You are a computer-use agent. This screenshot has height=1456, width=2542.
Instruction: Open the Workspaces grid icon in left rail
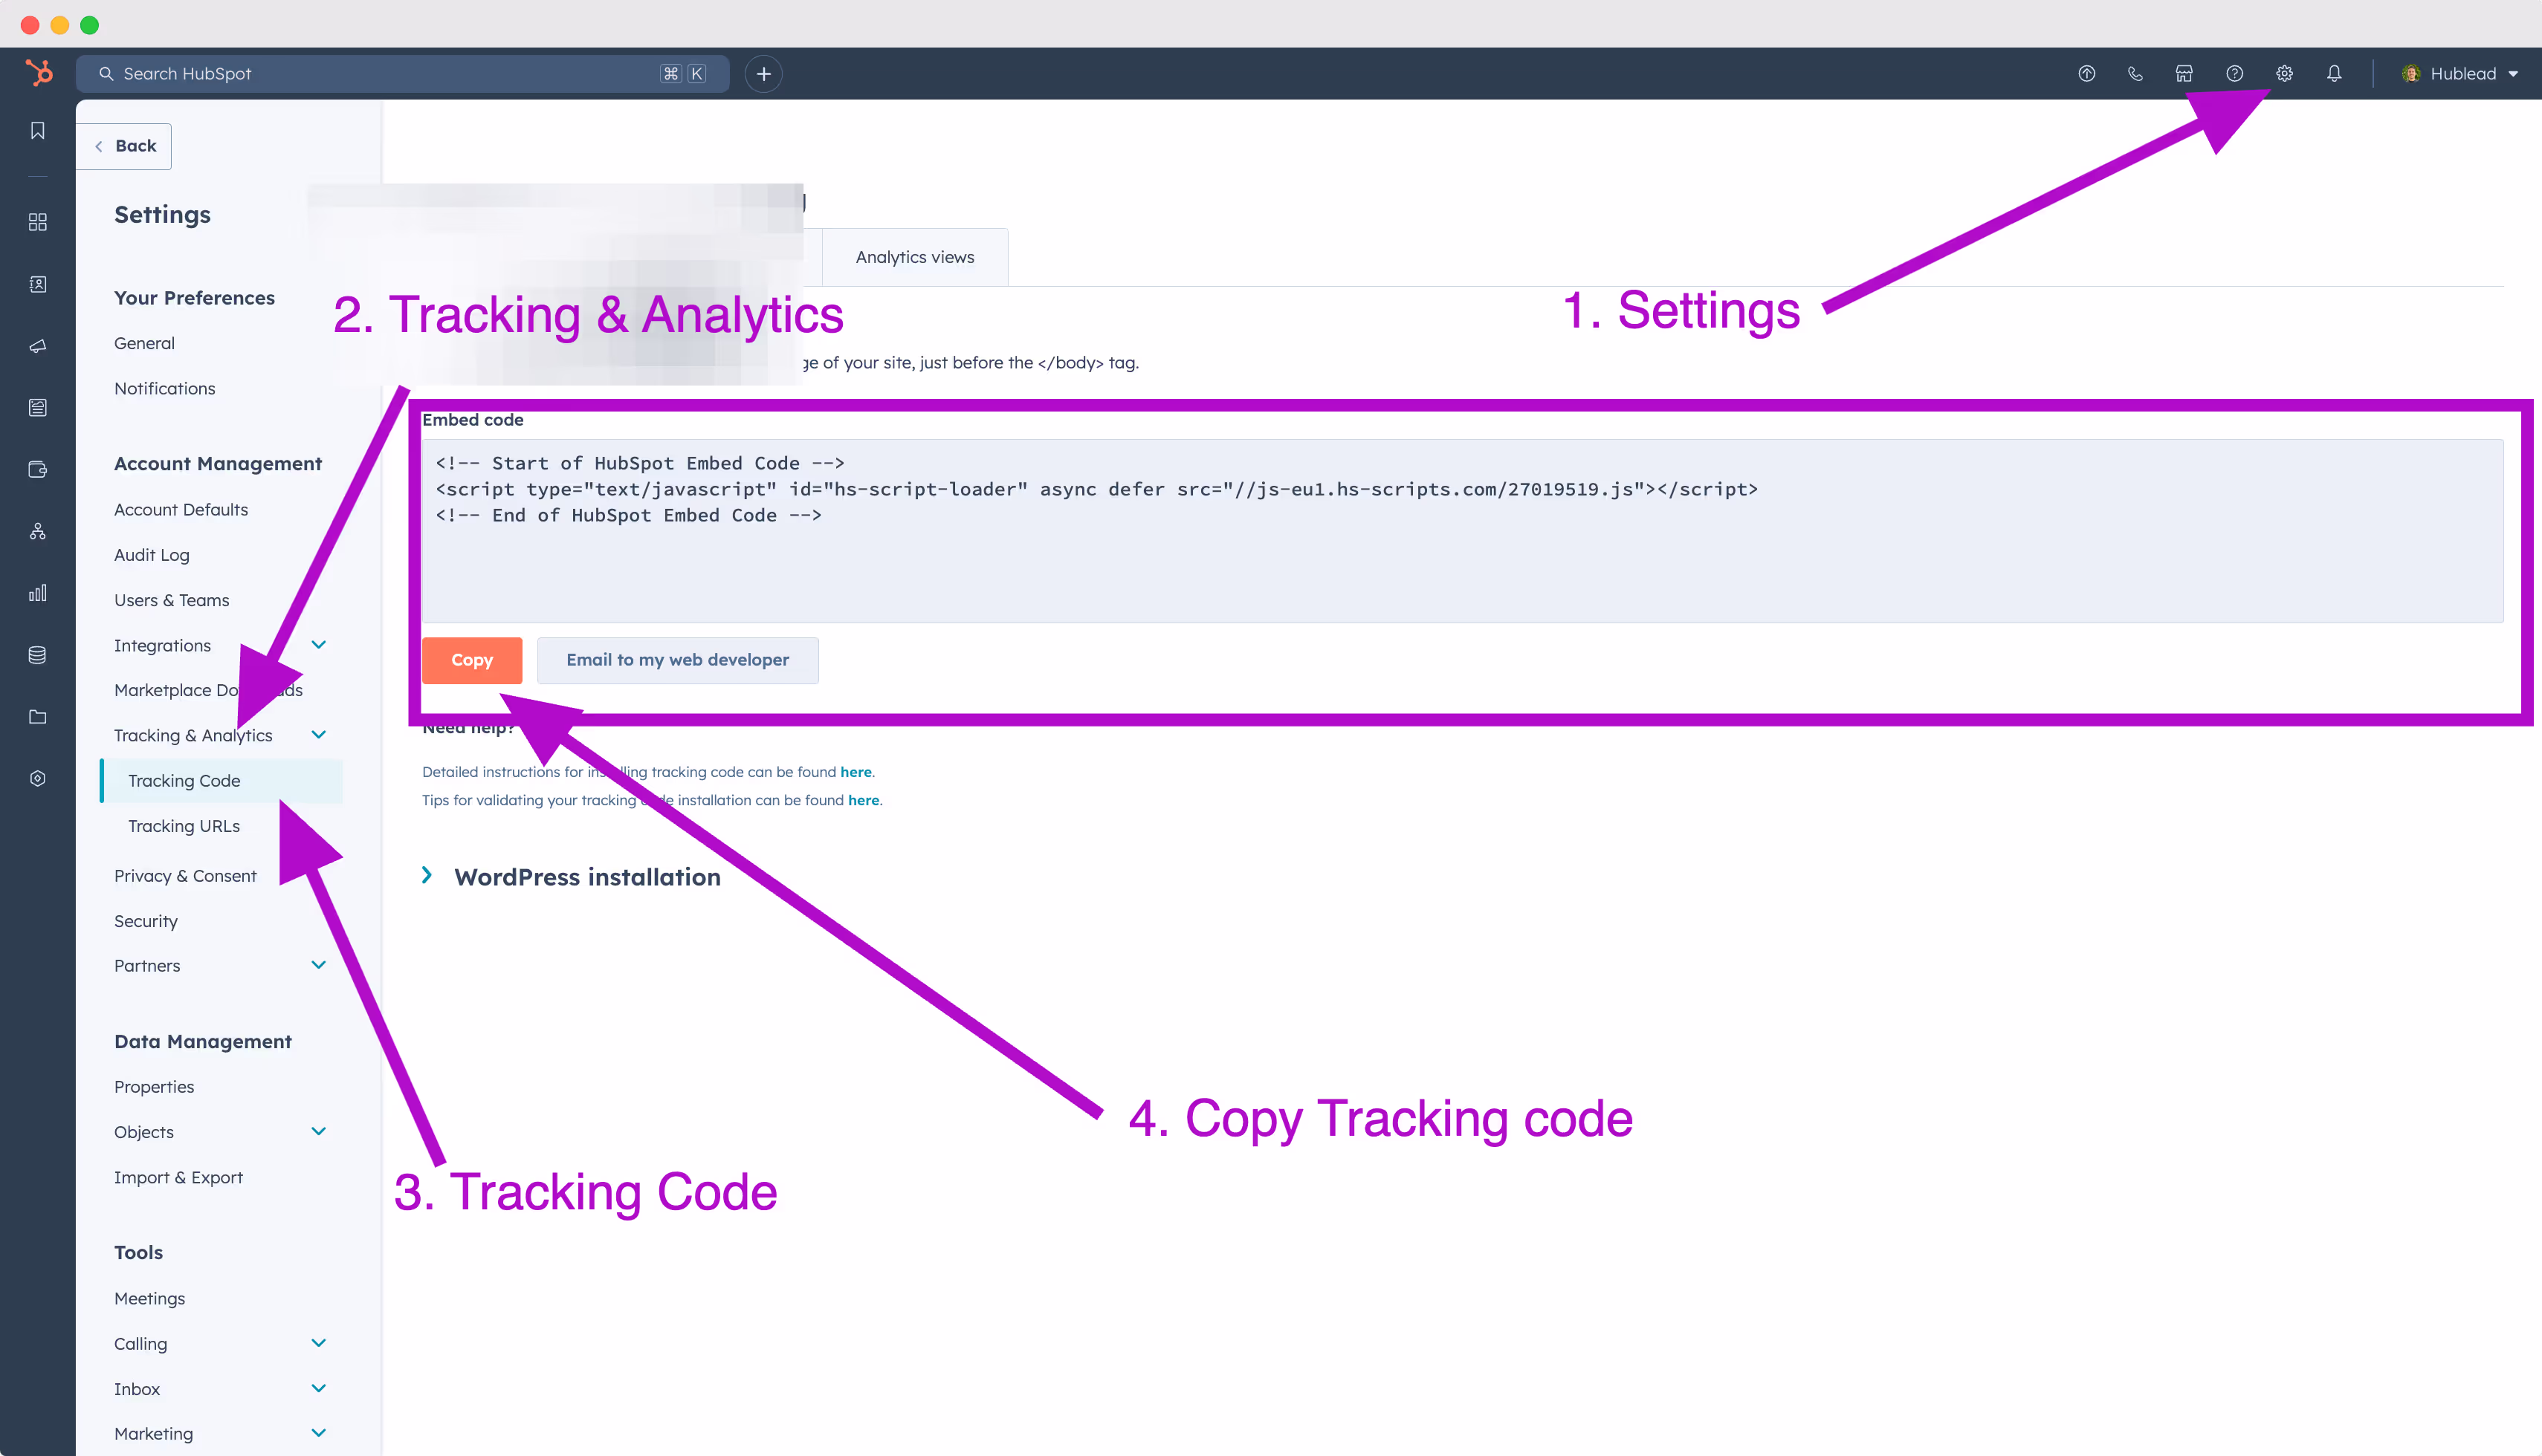click(x=38, y=222)
